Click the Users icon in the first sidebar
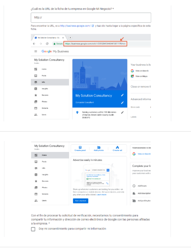 click(x=36, y=115)
